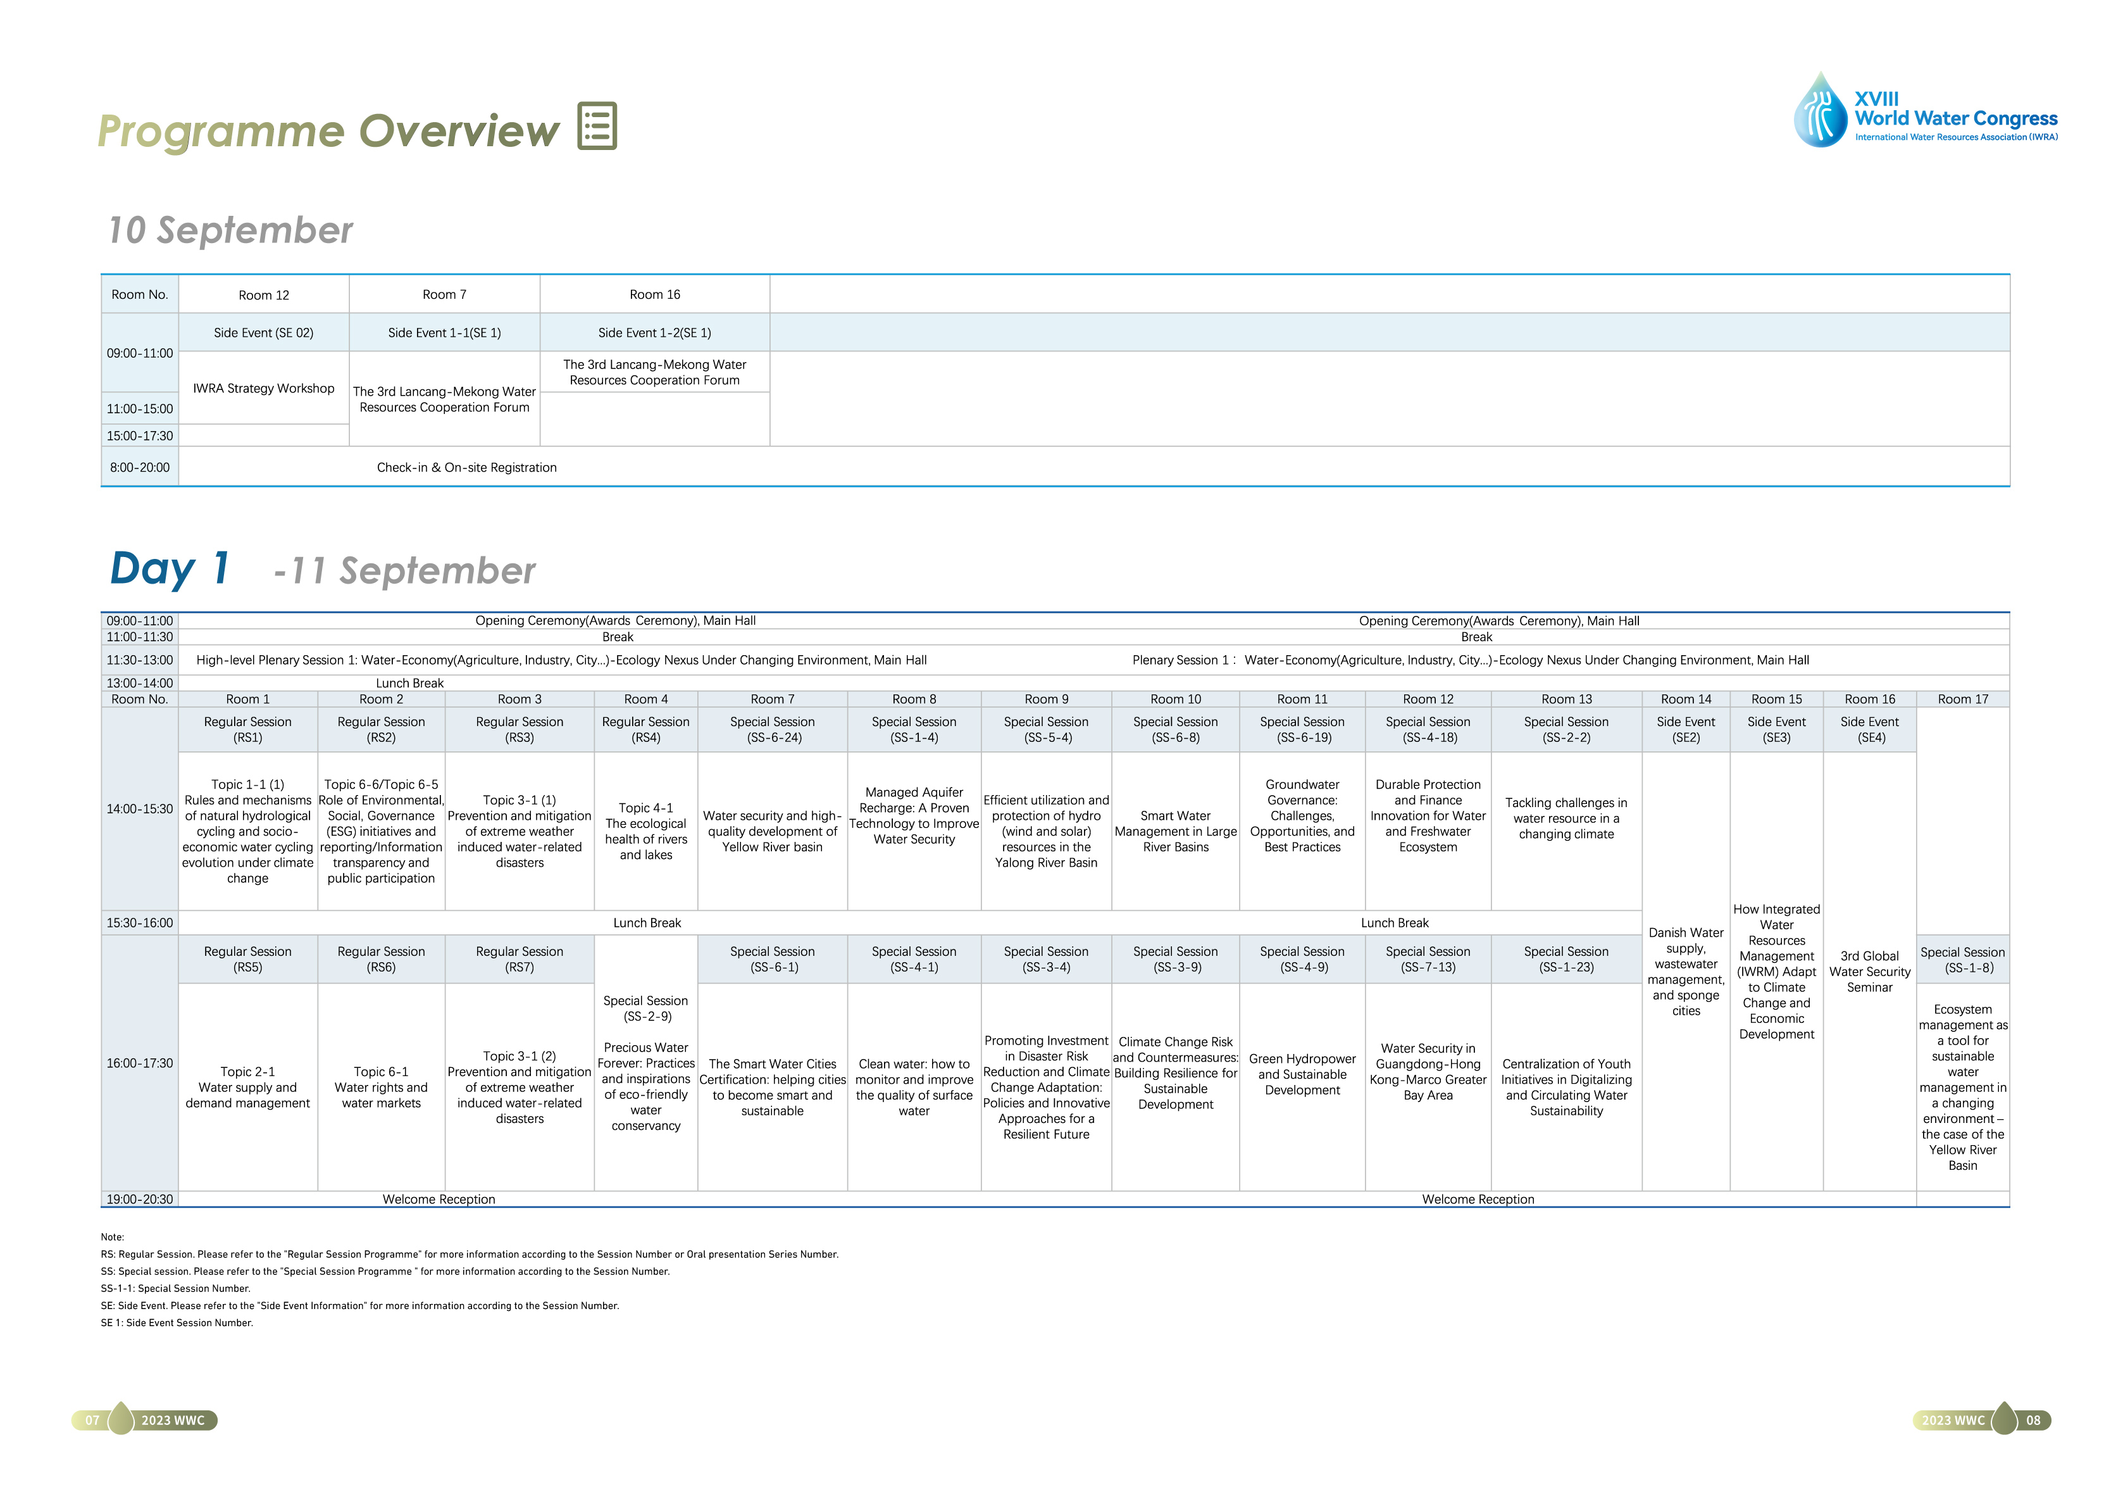The width and height of the screenshot is (2123, 1511).
Task: Click "Topic 6-1 Water rights and water markets"
Action: [382, 1087]
